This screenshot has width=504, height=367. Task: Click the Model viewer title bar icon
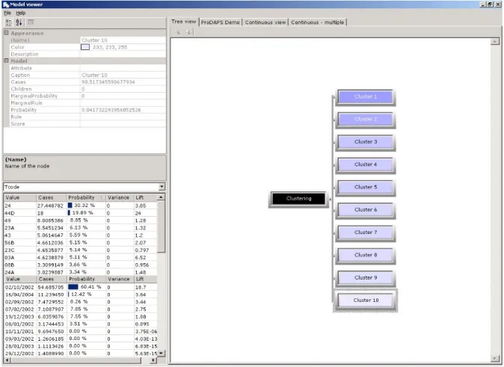[x=5, y=4]
